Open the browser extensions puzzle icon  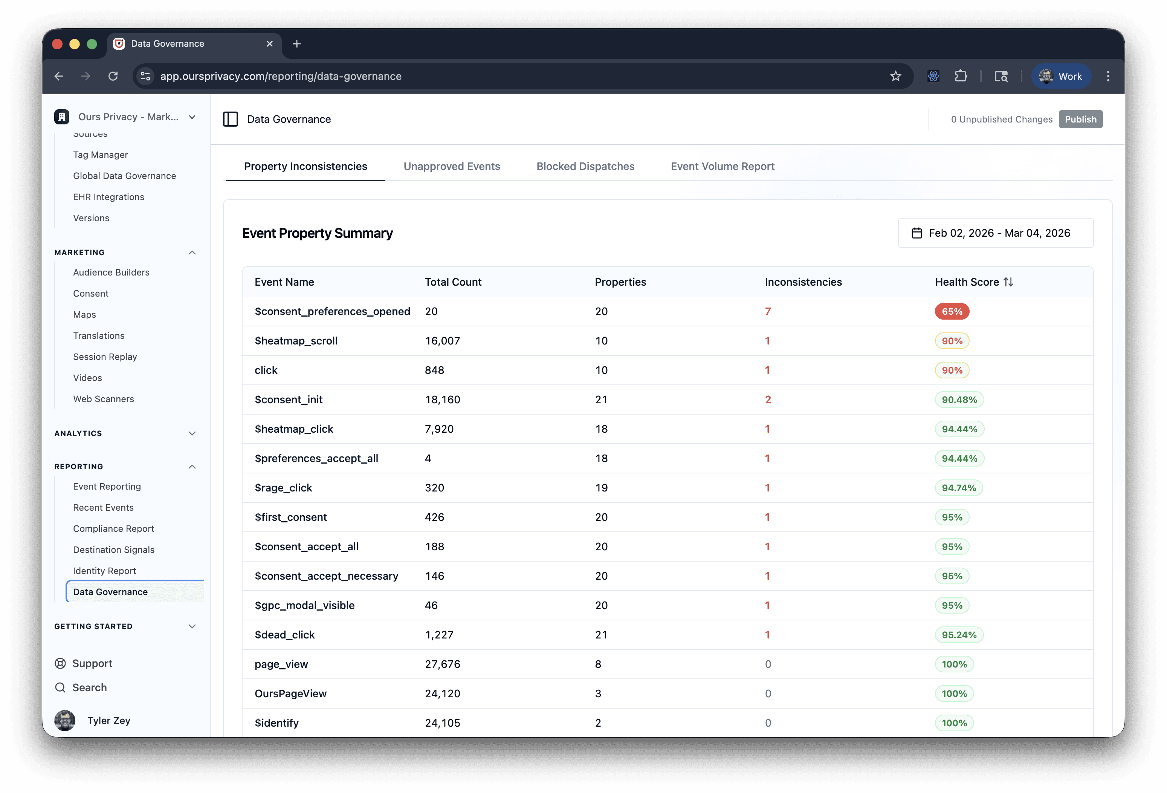960,77
